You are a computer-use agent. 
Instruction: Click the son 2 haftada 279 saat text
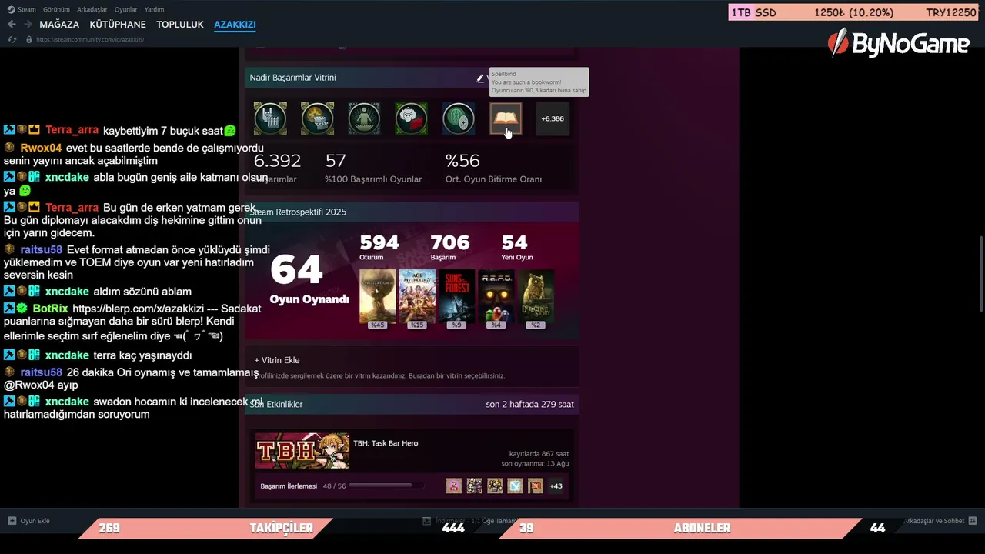pyautogui.click(x=529, y=404)
